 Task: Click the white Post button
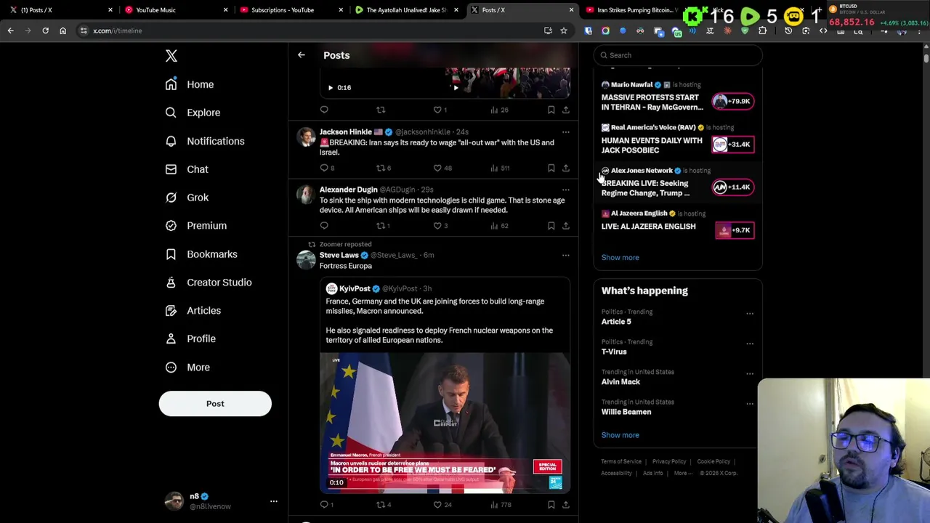pyautogui.click(x=215, y=404)
